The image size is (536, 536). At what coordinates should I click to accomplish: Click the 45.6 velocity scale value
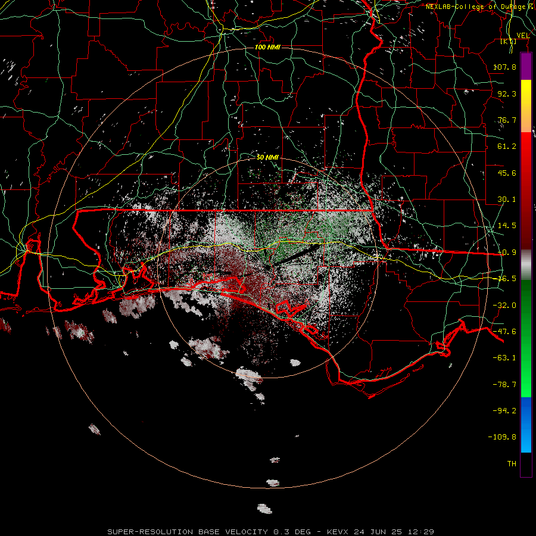click(507, 173)
